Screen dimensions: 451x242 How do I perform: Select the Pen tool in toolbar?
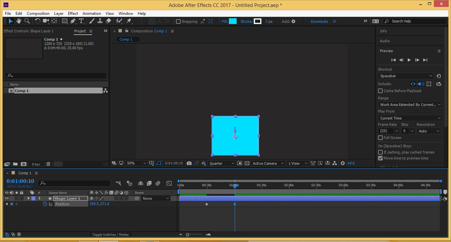coord(73,21)
